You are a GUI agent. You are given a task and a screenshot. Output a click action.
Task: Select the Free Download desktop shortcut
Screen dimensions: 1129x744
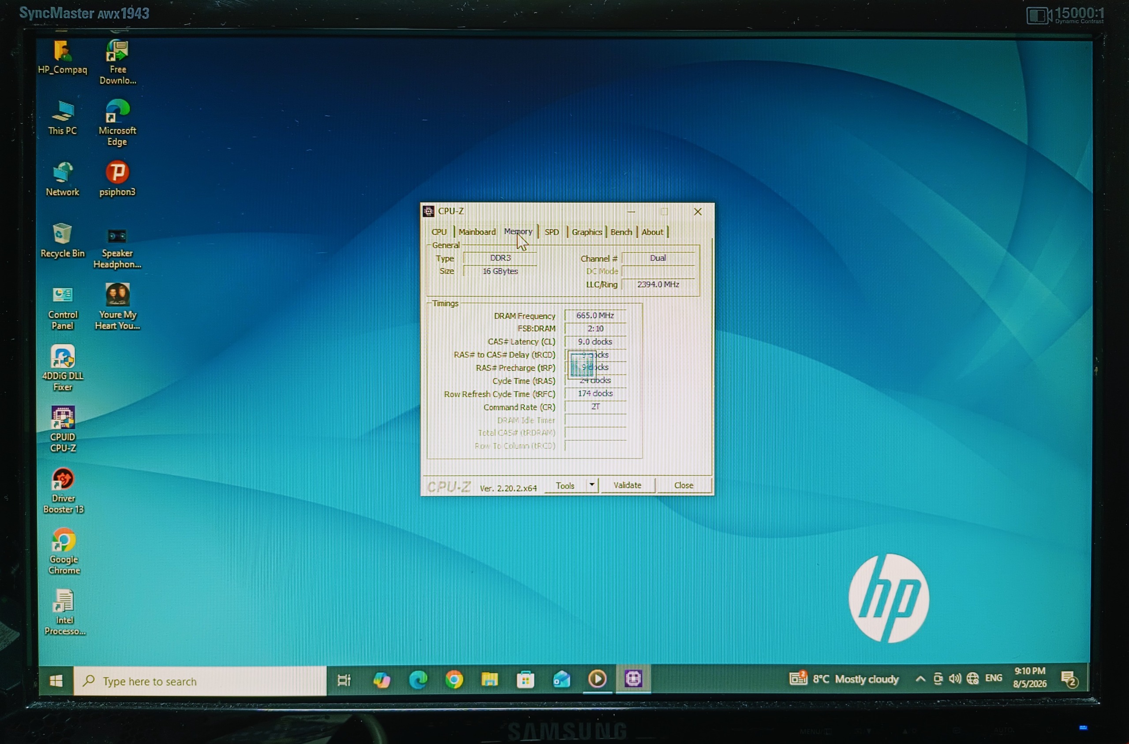(118, 63)
